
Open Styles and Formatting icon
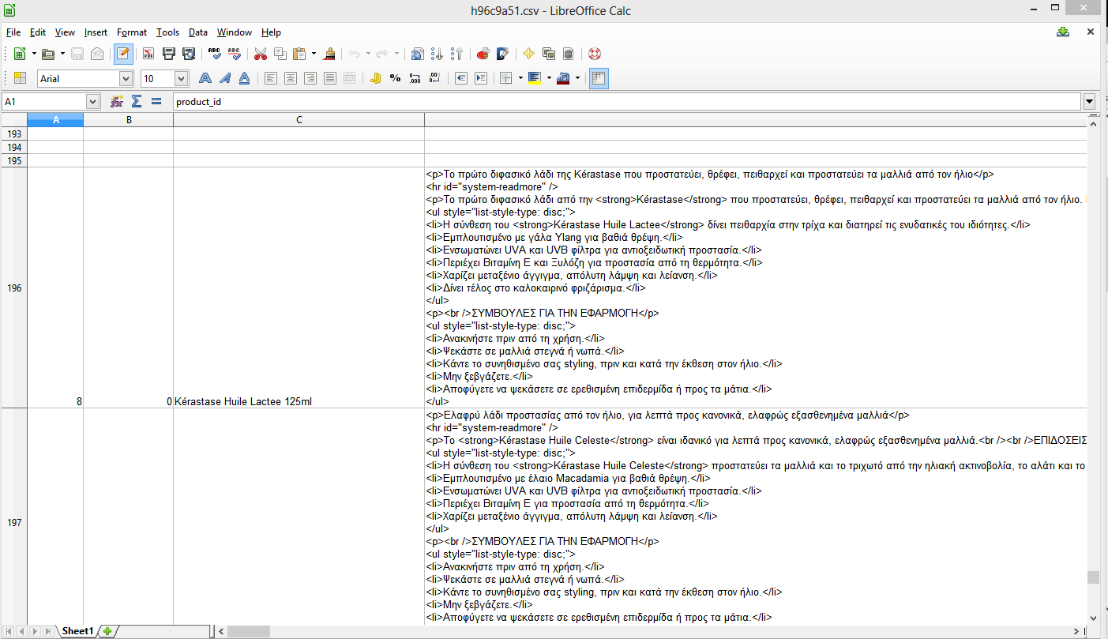(x=20, y=78)
